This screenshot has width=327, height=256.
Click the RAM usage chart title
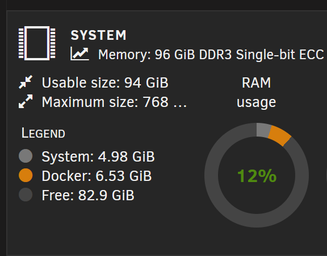(x=256, y=92)
